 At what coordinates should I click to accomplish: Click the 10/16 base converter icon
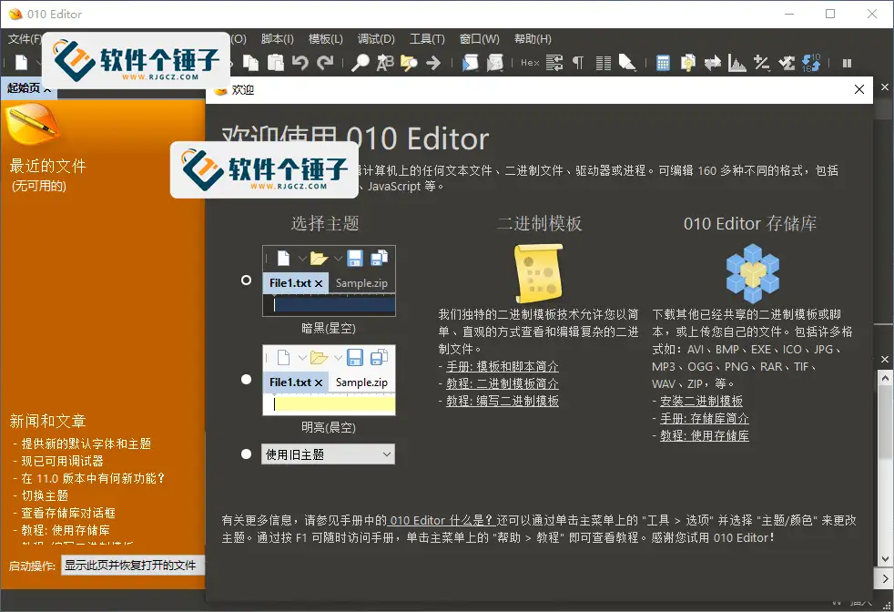click(x=811, y=63)
